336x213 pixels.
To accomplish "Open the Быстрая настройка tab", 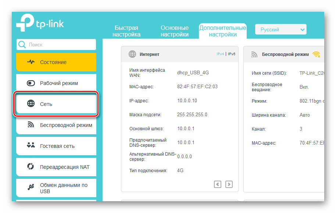I will pos(126,31).
